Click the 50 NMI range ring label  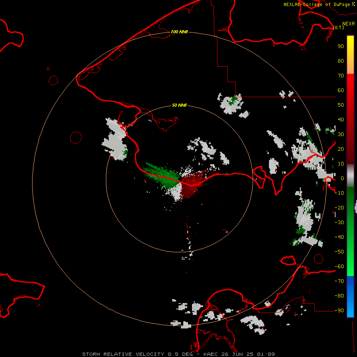click(179, 105)
